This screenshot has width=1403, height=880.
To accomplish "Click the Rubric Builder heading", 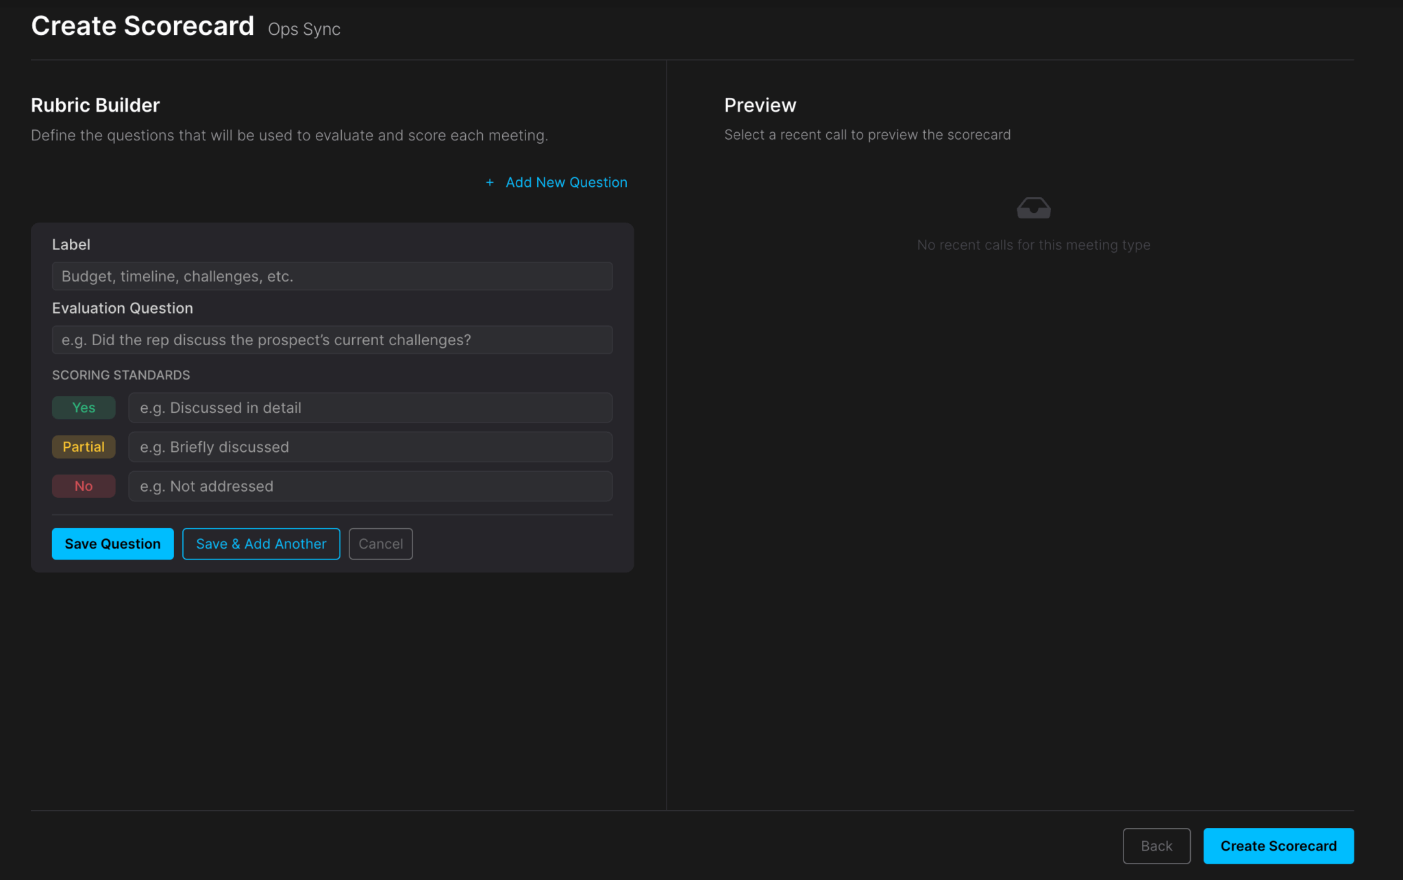I will [95, 105].
